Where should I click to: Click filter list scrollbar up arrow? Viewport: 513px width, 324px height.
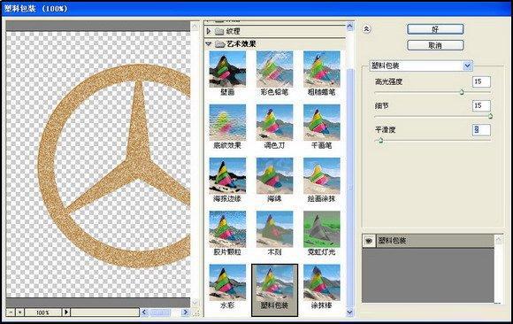point(349,27)
